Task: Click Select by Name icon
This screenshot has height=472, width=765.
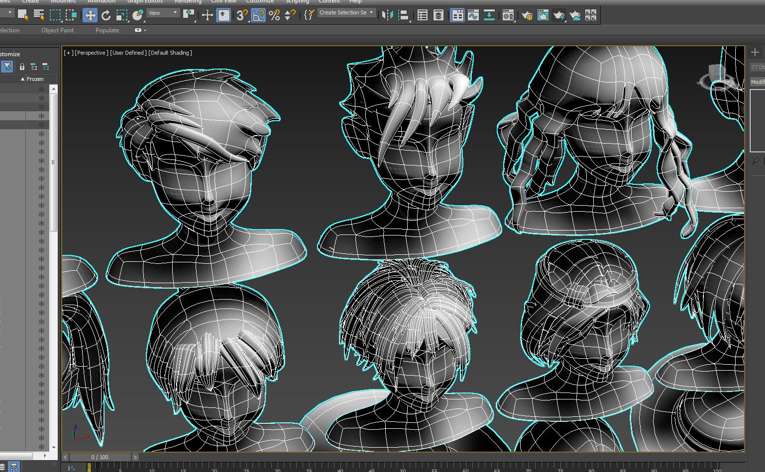Action: [39, 15]
